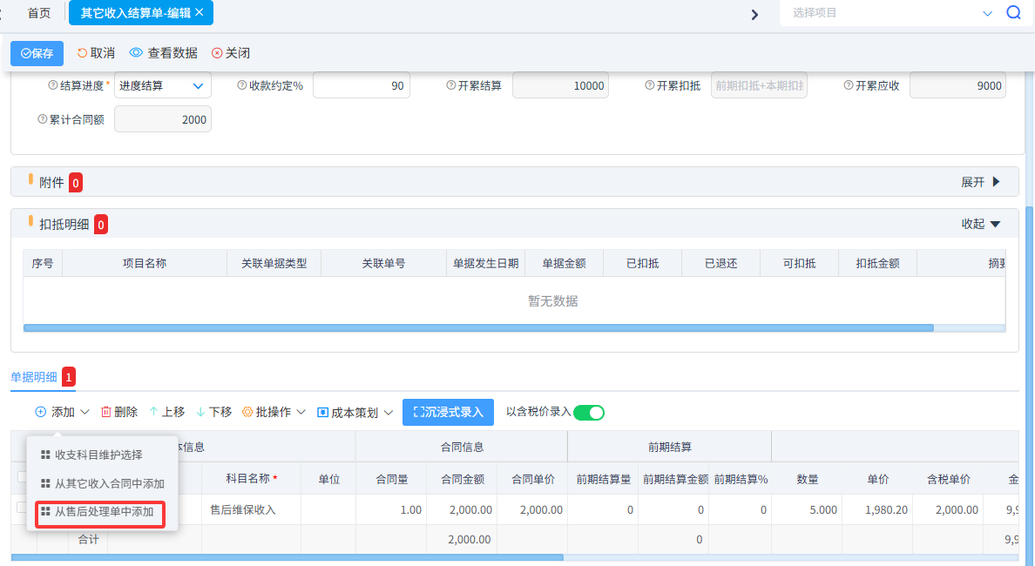Click the 关闭 red X icon
1035x566 pixels.
click(x=217, y=52)
